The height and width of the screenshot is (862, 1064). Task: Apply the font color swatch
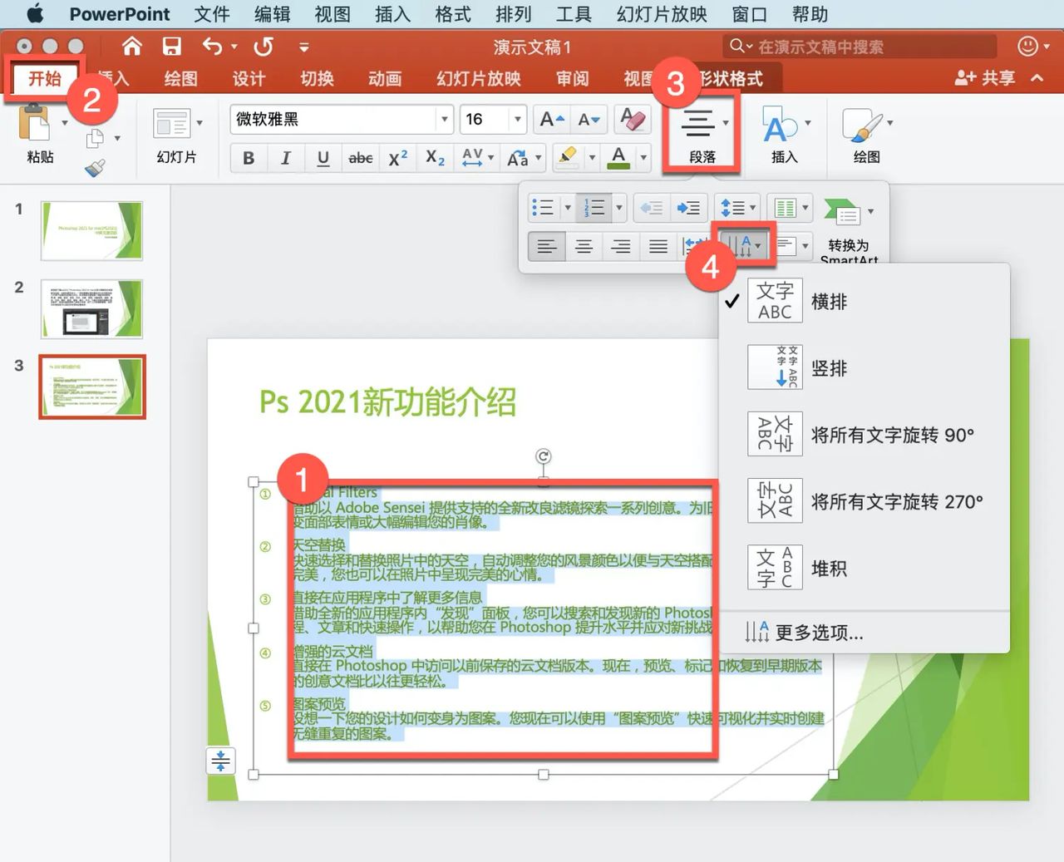(x=618, y=158)
